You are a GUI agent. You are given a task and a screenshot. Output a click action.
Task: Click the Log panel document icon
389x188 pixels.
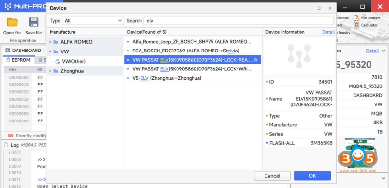tap(6, 145)
